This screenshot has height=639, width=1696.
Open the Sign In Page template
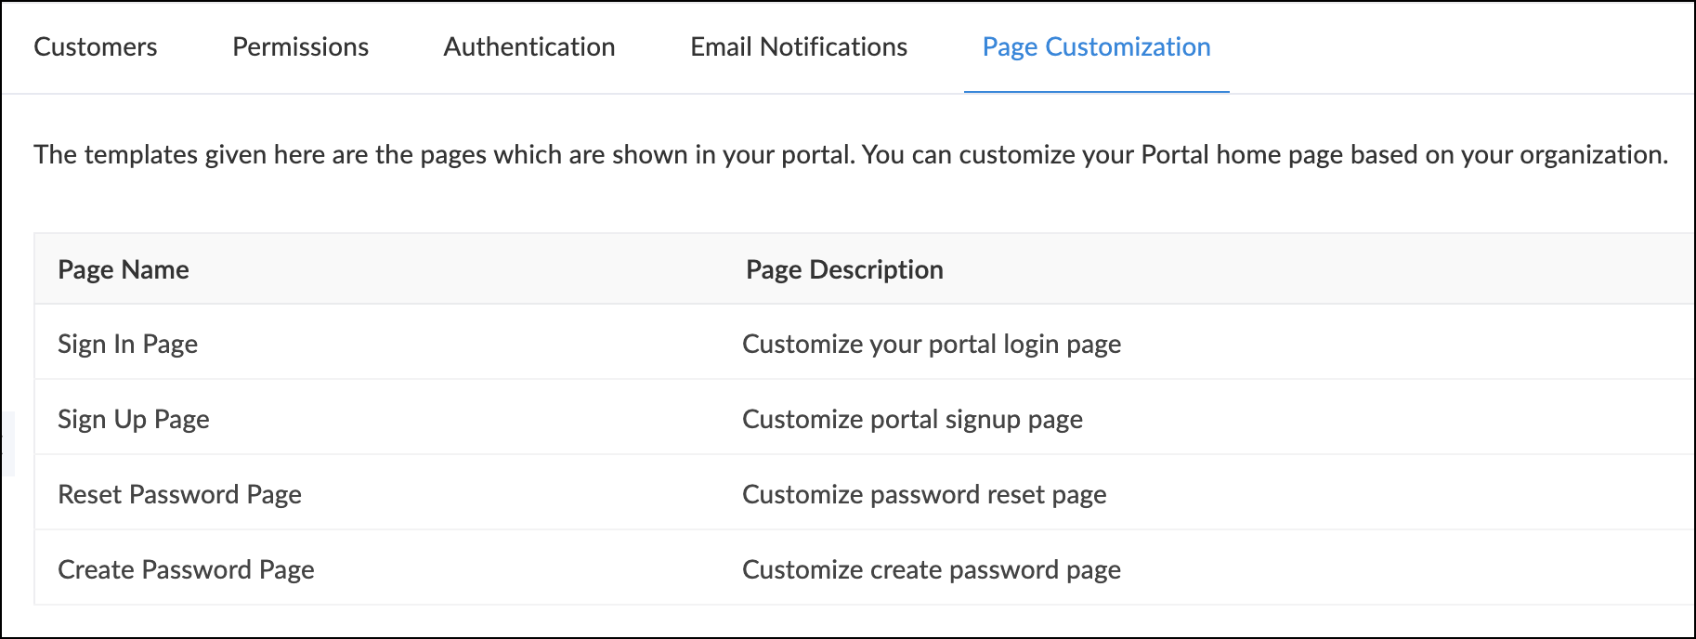pos(128,344)
